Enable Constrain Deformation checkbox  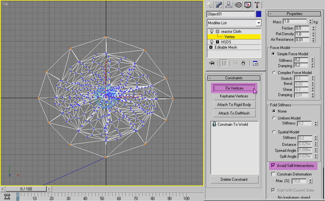272,174
